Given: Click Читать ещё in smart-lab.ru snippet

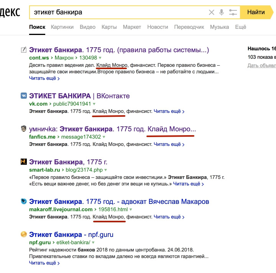Looking at the screenshot, I should click(188, 184).
